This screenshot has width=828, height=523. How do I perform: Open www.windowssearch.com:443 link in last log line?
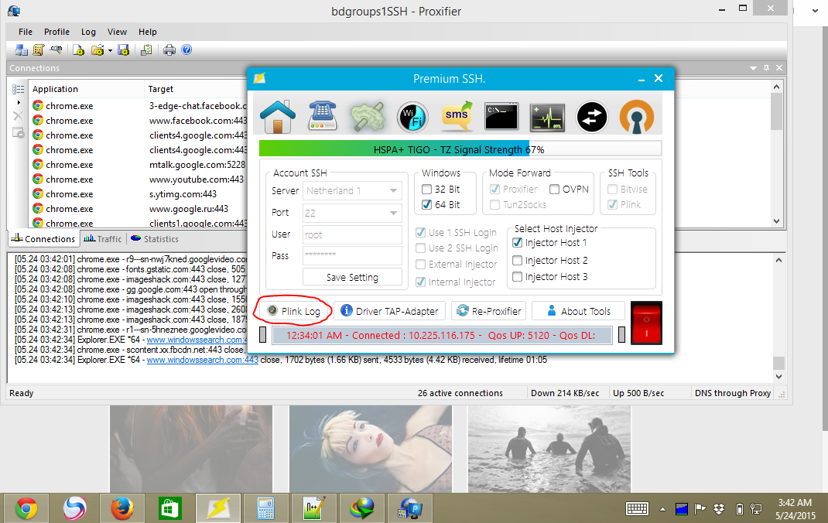click(x=202, y=360)
